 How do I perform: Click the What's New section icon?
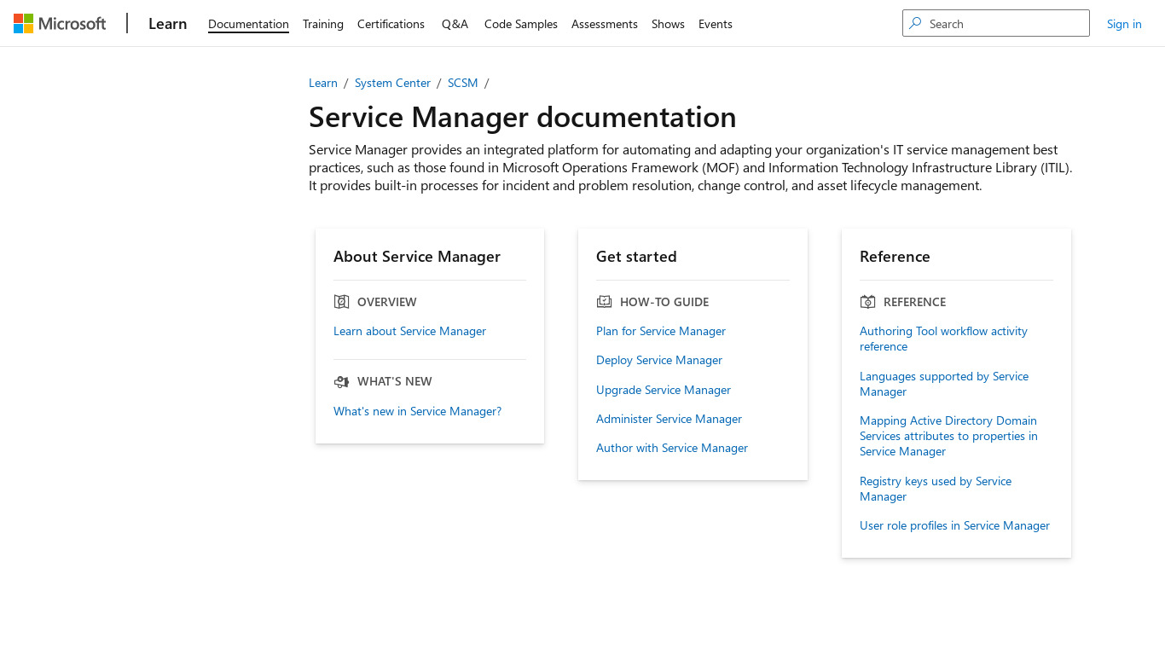click(342, 381)
